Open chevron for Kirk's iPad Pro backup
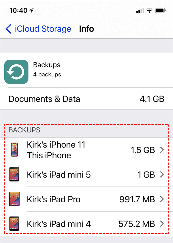173x243 pixels. click(162, 199)
